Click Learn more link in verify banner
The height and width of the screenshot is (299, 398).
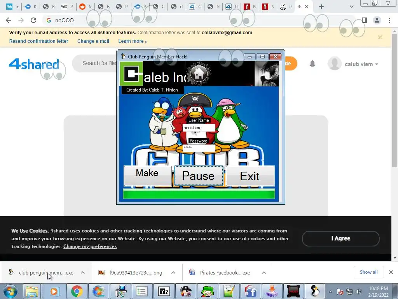coord(132,41)
